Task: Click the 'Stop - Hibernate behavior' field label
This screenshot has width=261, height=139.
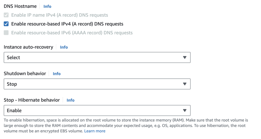Action: point(32,100)
